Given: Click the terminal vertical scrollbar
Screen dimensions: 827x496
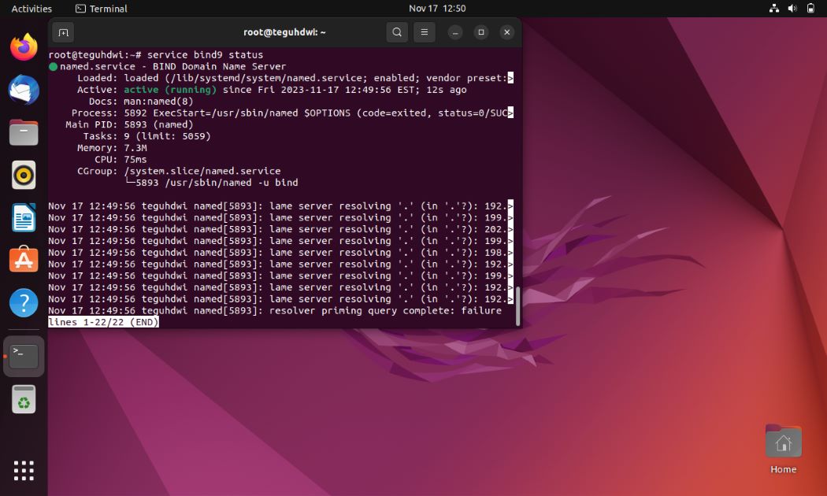Looking at the screenshot, I should click(x=518, y=305).
